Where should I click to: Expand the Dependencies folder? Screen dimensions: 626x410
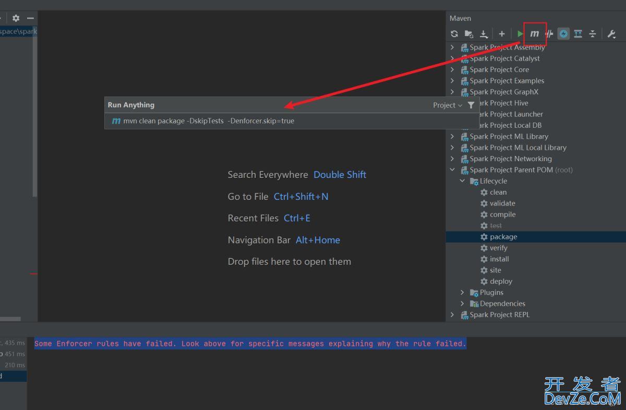[462, 304]
